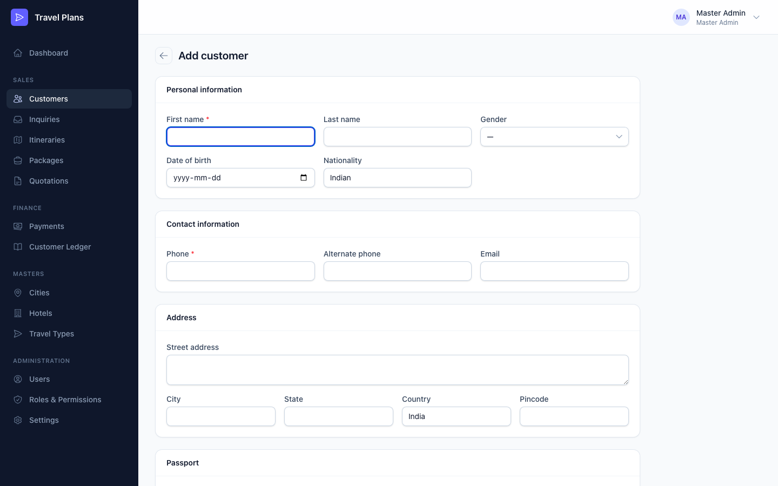The image size is (778, 486).
Task: Open Customer Ledger page
Action: tap(69, 247)
